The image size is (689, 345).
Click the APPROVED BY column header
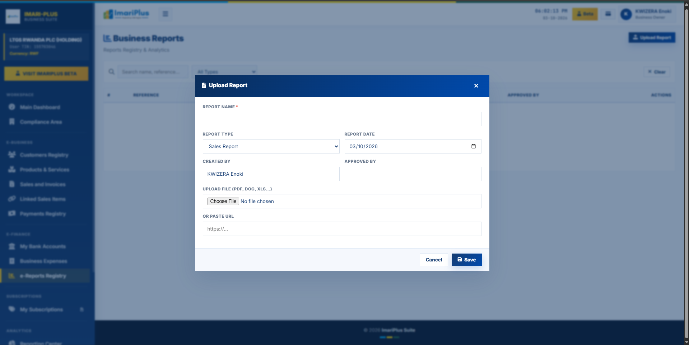click(x=523, y=95)
